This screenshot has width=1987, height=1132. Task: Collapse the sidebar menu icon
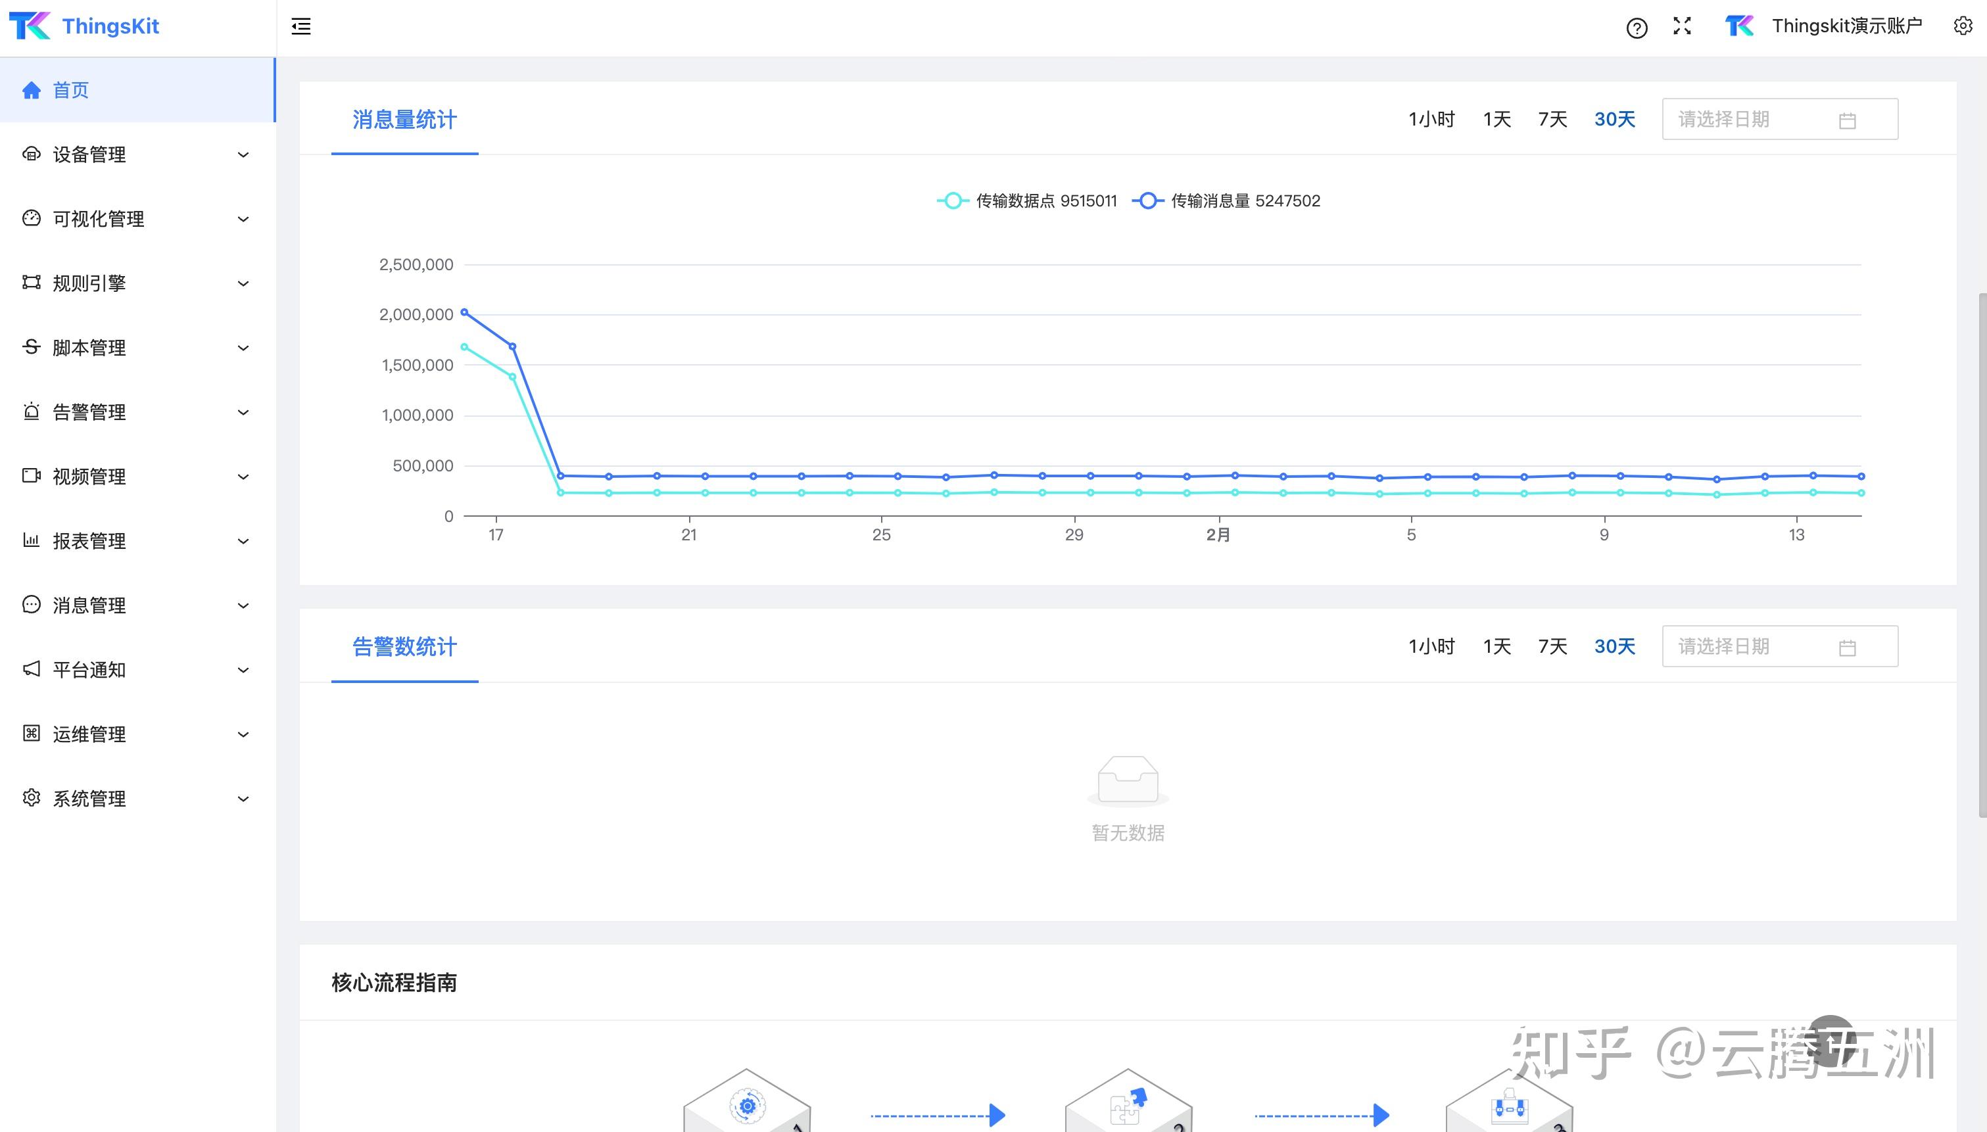pos(301,26)
